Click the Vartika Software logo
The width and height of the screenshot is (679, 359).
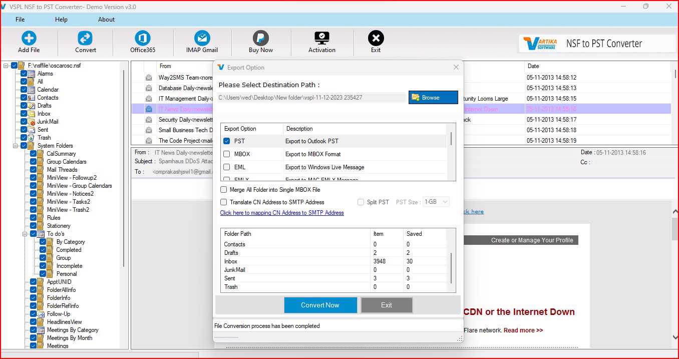[x=541, y=44]
